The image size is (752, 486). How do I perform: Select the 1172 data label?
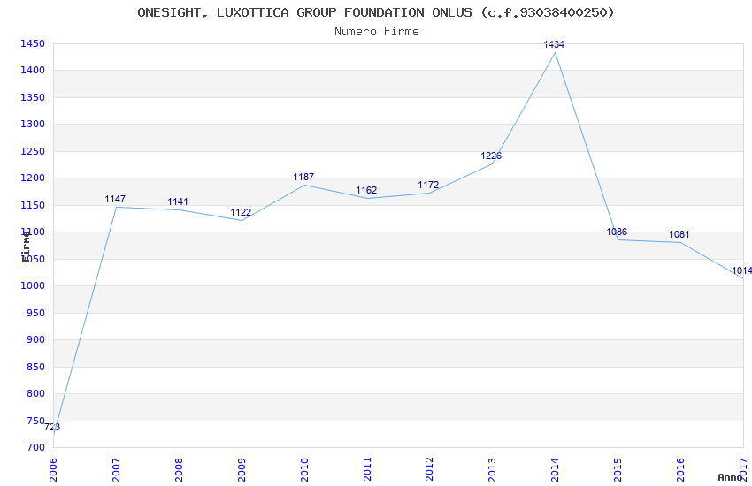428,185
